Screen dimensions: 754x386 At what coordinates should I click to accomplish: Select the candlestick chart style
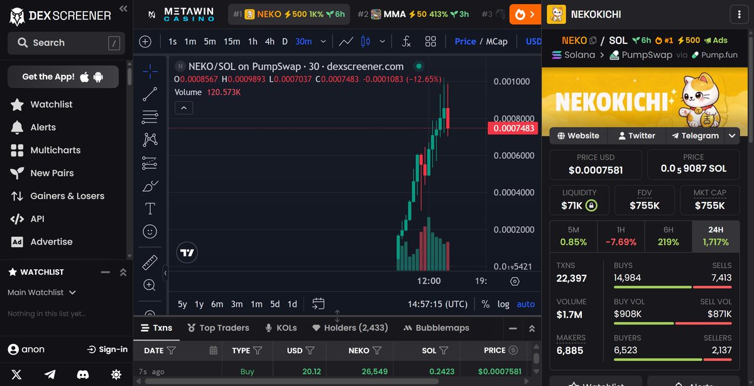click(365, 41)
